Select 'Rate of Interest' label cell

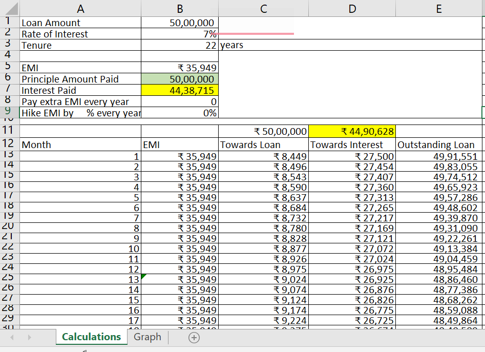(80, 34)
